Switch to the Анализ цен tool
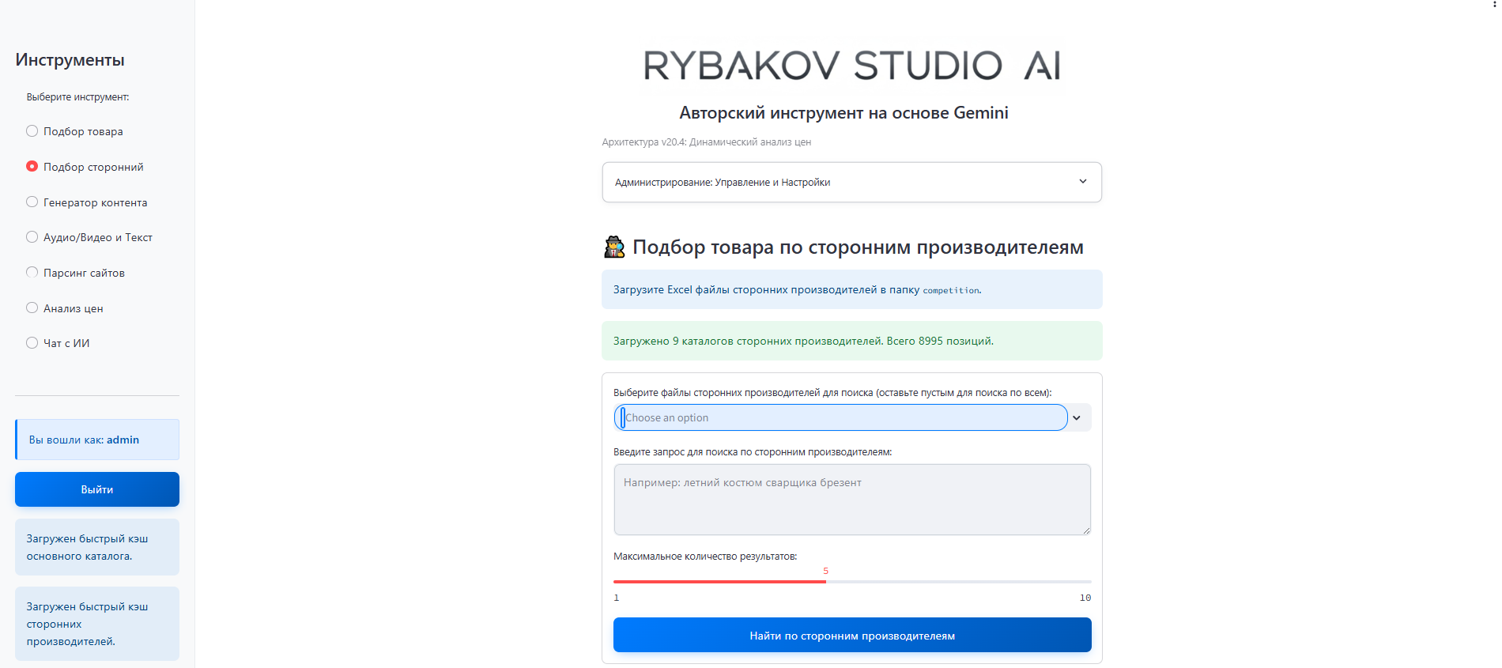 coord(32,308)
